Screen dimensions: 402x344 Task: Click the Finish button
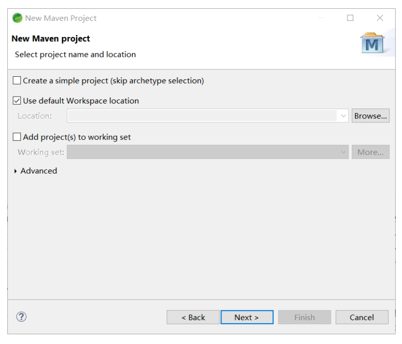pyautogui.click(x=305, y=317)
